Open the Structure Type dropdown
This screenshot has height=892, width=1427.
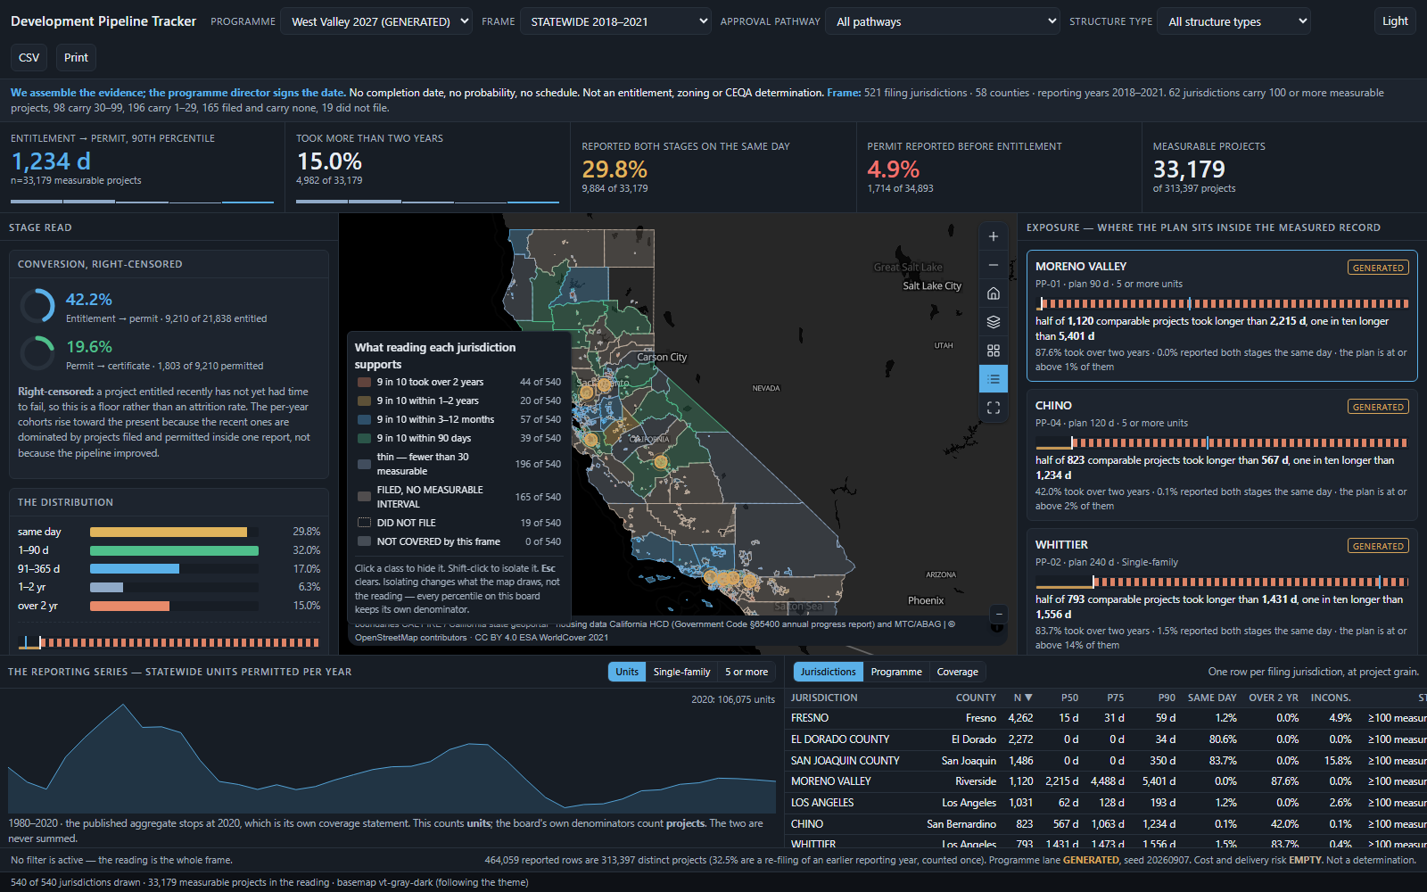(x=1233, y=21)
